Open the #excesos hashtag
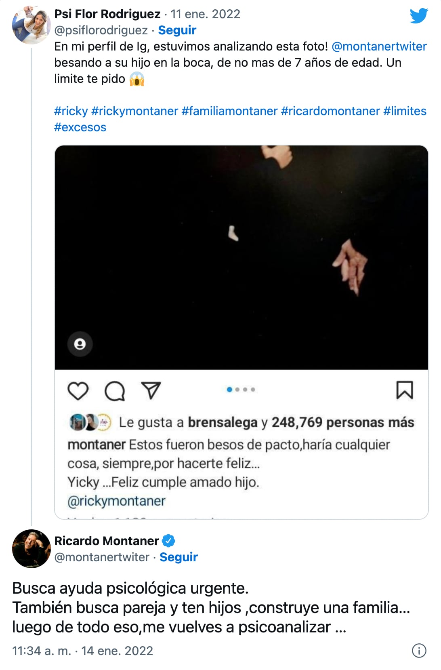The height and width of the screenshot is (670, 441). click(x=80, y=127)
